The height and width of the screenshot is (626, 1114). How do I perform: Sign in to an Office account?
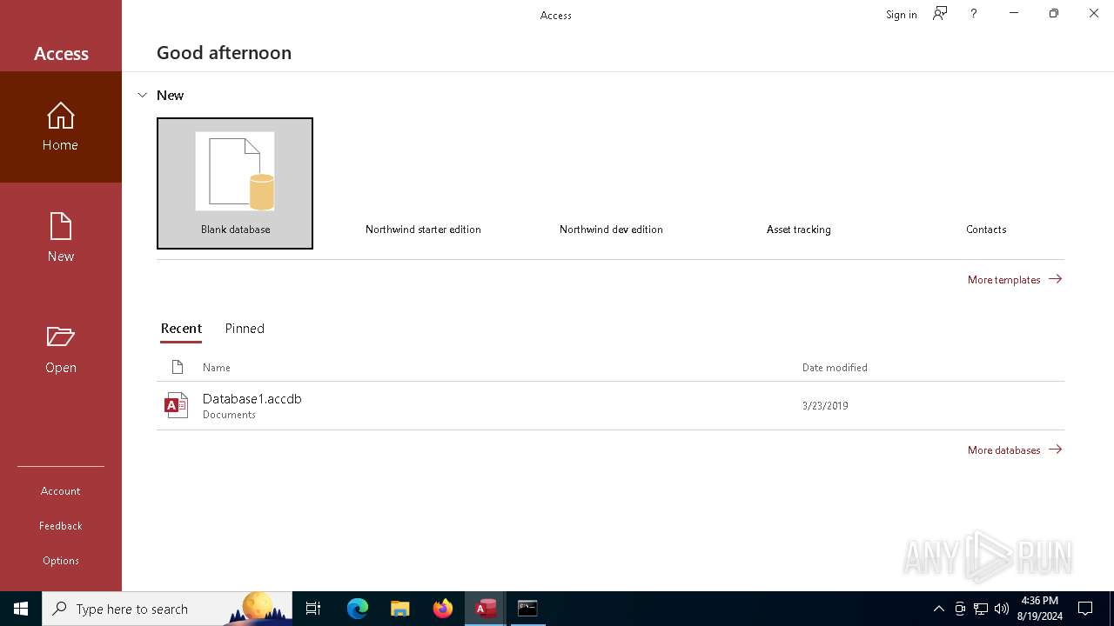[x=902, y=15]
